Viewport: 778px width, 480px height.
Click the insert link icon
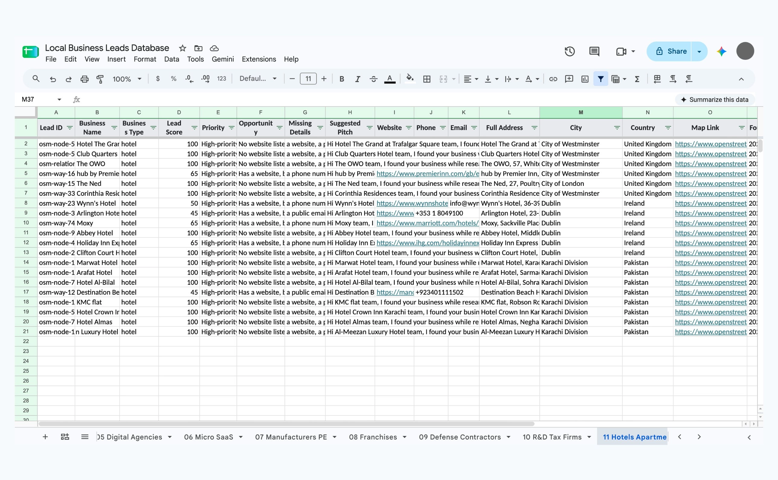[x=553, y=79]
